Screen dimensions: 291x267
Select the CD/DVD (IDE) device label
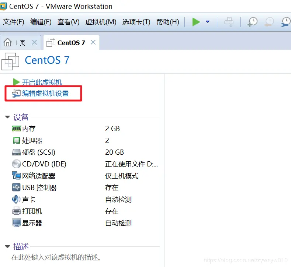[x=44, y=164]
